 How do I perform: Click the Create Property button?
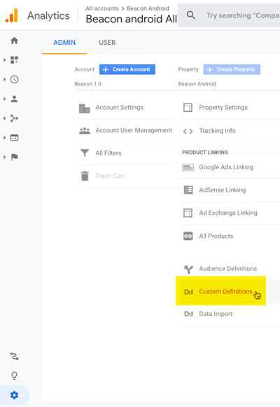[232, 69]
